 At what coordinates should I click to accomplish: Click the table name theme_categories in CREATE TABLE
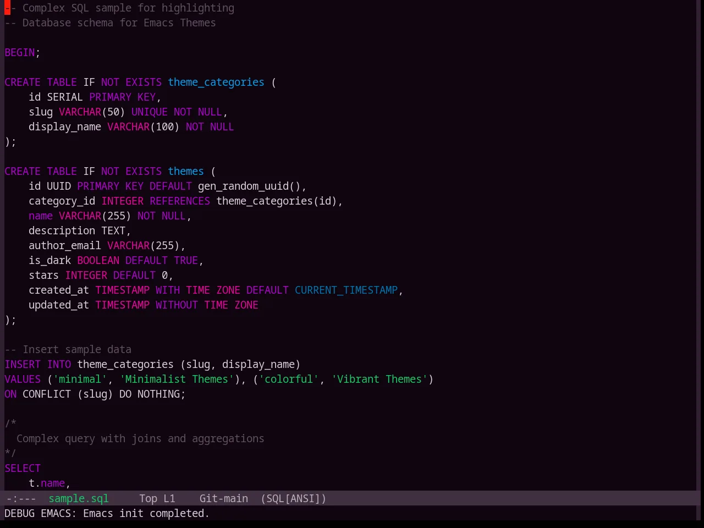216,82
